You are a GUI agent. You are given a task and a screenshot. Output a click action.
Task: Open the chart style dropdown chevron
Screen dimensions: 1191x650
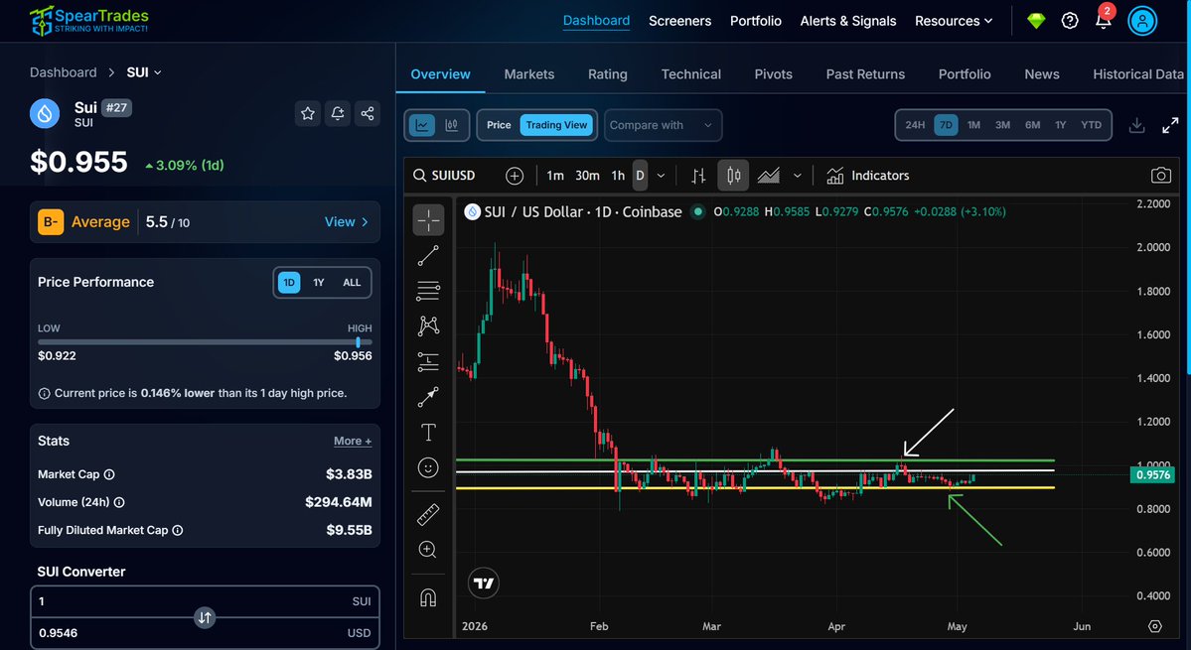(797, 176)
